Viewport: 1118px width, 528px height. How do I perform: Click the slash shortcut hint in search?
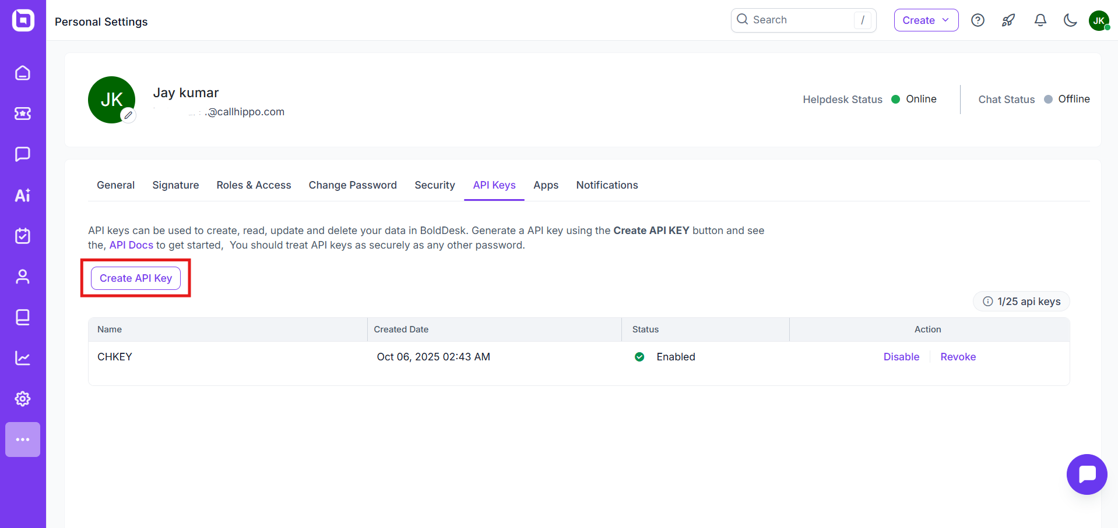tap(863, 20)
